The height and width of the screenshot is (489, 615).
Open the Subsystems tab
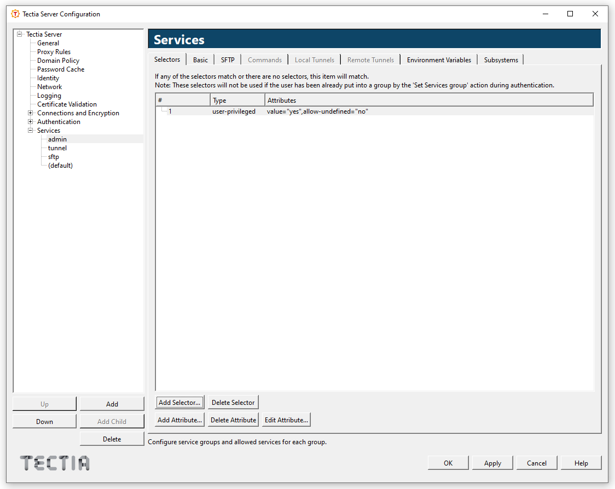(501, 60)
